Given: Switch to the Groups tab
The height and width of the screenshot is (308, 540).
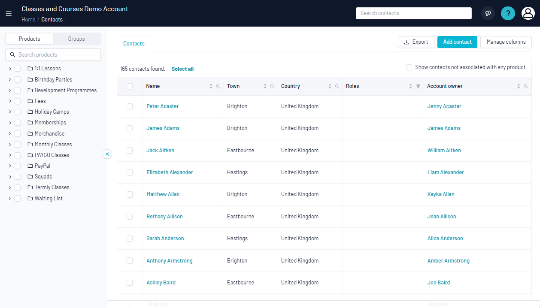Looking at the screenshot, I should point(76,39).
